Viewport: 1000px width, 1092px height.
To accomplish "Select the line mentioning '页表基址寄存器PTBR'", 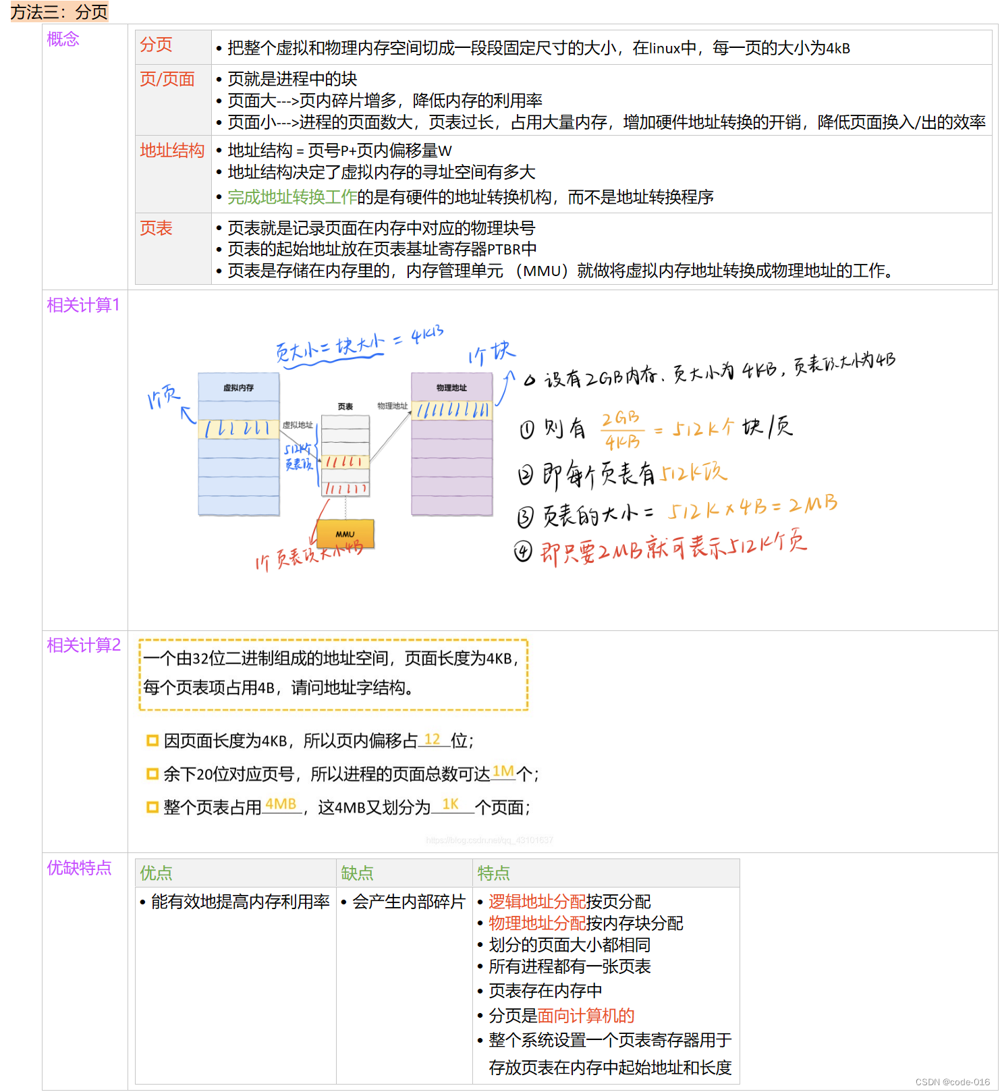I will (382, 249).
